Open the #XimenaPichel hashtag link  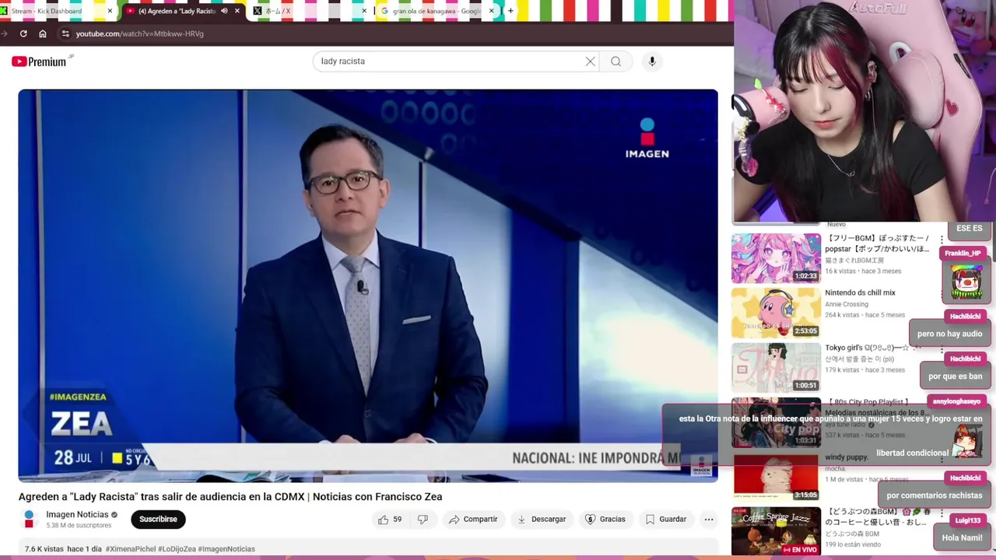130,549
